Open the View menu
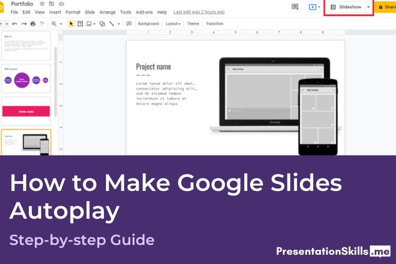 40,12
